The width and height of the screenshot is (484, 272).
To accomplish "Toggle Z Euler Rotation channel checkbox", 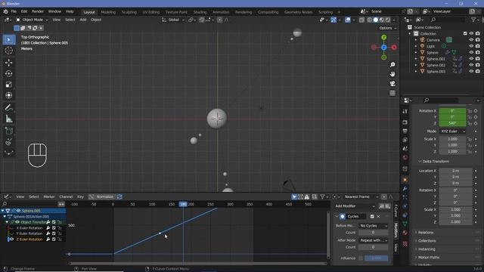I will [54, 240].
